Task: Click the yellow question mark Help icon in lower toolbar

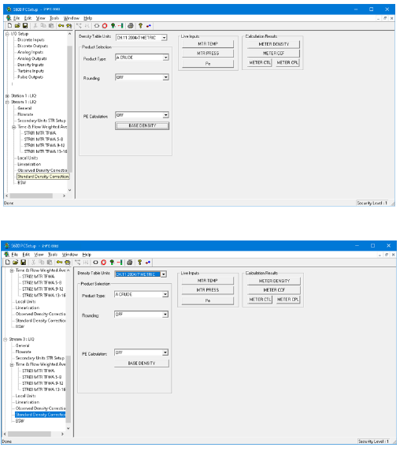Action: point(139,263)
